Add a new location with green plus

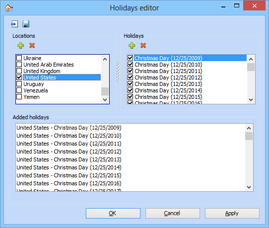coord(20,46)
